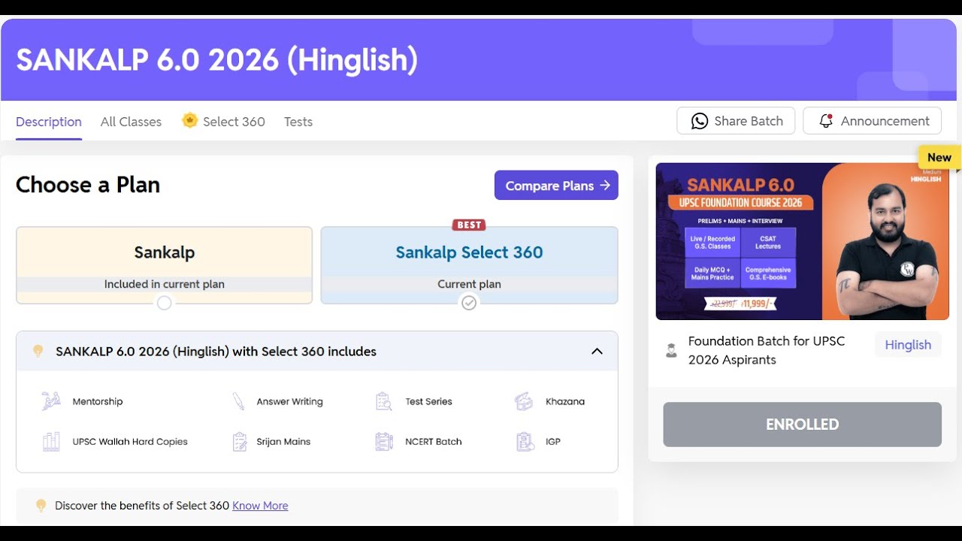Select the Sankalp plan radio button
This screenshot has height=541, width=962.
[165, 303]
